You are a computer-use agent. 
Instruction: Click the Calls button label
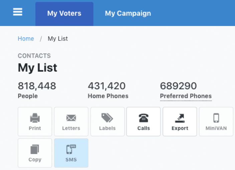coord(144,128)
